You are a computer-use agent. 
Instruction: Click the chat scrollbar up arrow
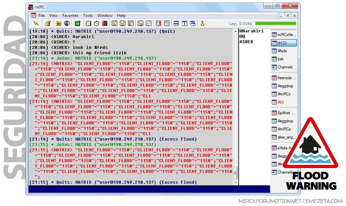click(x=235, y=31)
